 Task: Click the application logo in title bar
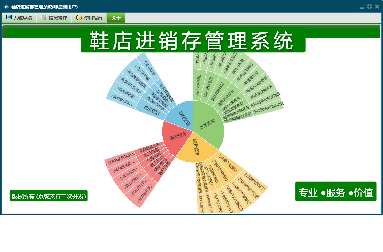(6, 7)
